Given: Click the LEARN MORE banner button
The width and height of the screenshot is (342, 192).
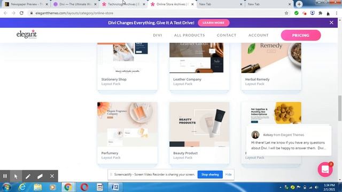Looking at the screenshot, I should tap(214, 22).
